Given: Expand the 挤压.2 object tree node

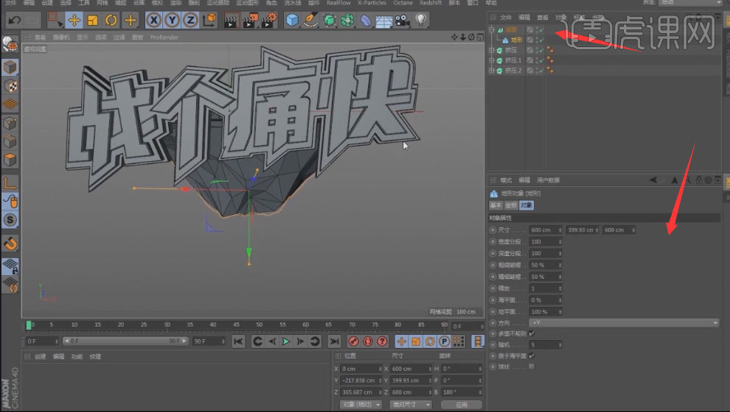Looking at the screenshot, I should [x=492, y=71].
